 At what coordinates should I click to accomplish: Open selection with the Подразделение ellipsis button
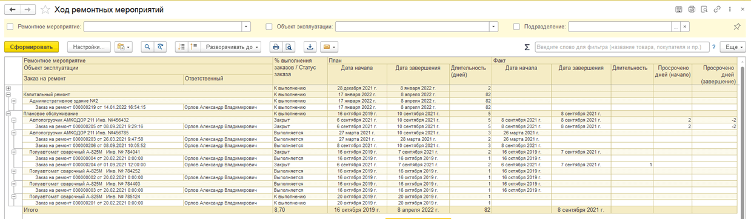[676, 27]
